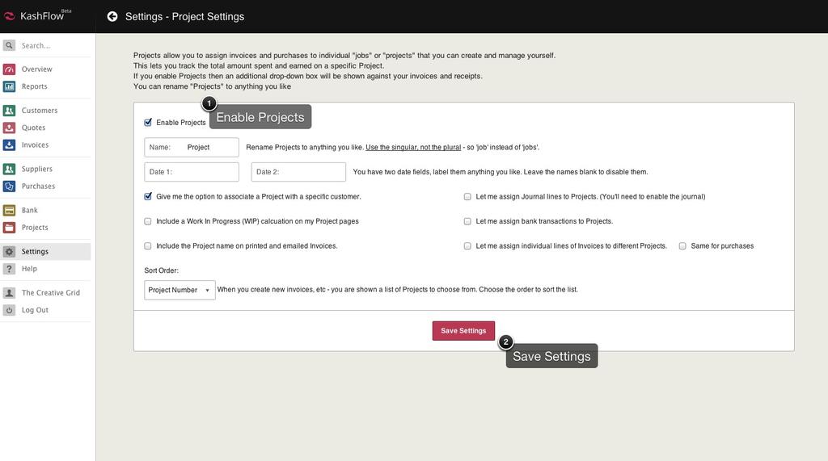Viewport: 828px width, 461px height.
Task: Open Suppliers in the sidebar menu
Action: tap(36, 169)
